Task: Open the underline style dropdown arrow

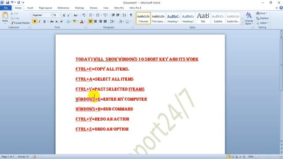Action: pyautogui.click(x=48, y=22)
